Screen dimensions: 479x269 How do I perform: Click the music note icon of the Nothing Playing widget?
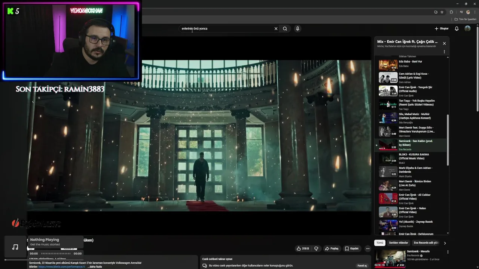(15, 247)
